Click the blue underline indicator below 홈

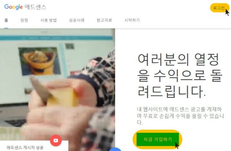[x=6, y=28]
